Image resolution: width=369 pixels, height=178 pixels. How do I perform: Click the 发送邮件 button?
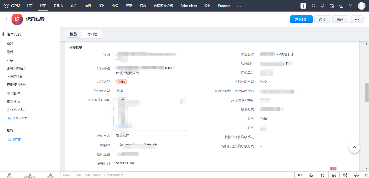click(301, 19)
